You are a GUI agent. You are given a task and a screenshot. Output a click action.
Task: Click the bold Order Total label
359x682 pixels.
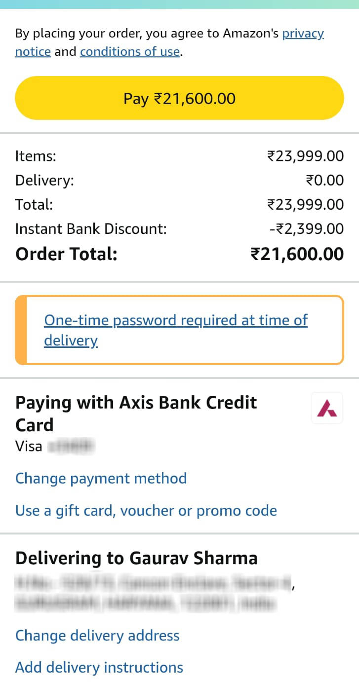(66, 254)
